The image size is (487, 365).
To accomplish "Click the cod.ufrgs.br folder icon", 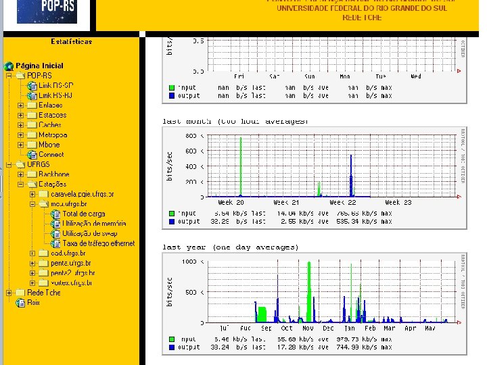I will click(43, 253).
